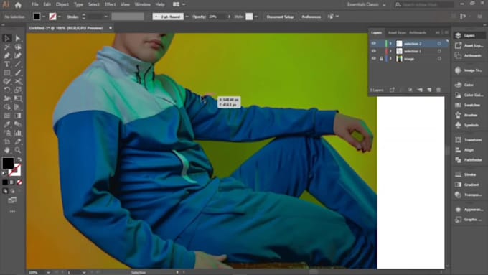The width and height of the screenshot is (488, 275).
Task: Select the Shape Builder tool
Action: [x=7, y=107]
